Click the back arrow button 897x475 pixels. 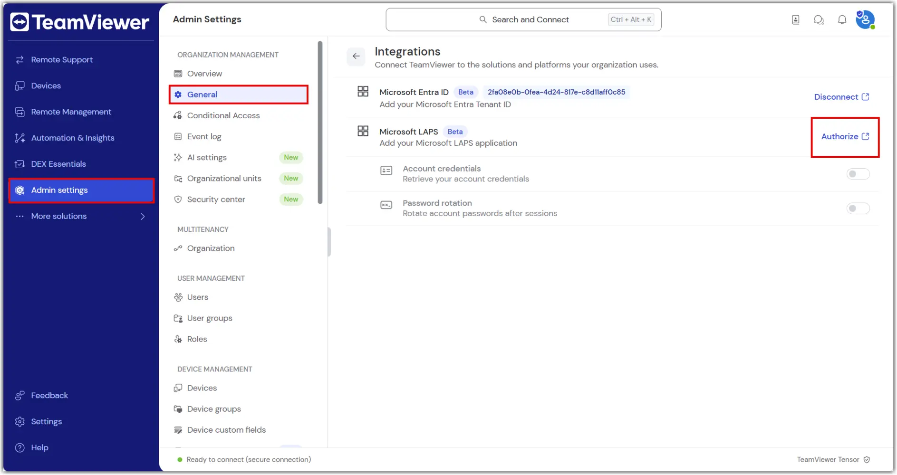pos(356,56)
